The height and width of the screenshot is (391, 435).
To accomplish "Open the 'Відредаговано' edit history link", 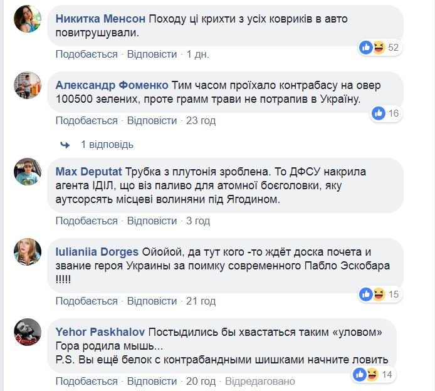I will point(259,382).
